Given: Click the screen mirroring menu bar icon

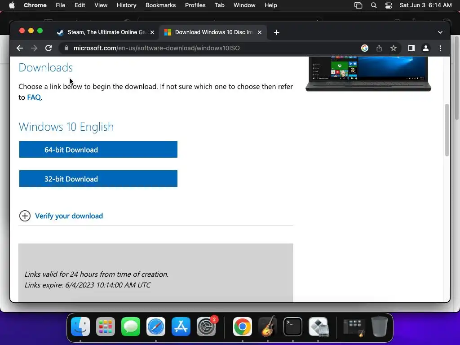Looking at the screenshot, I should click(x=358, y=5).
